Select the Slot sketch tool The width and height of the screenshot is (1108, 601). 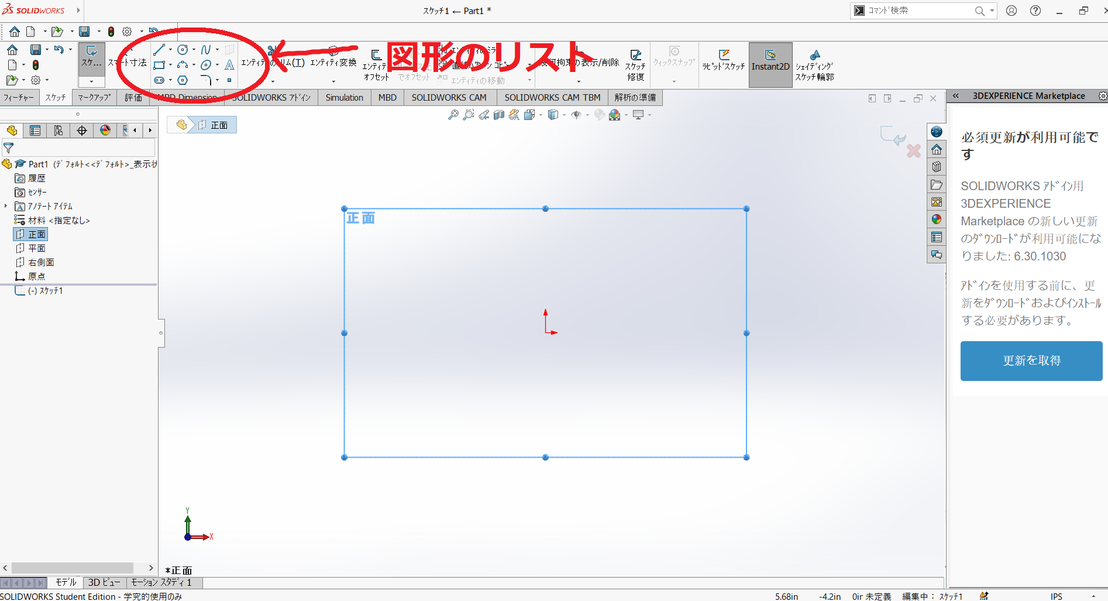coord(159,80)
